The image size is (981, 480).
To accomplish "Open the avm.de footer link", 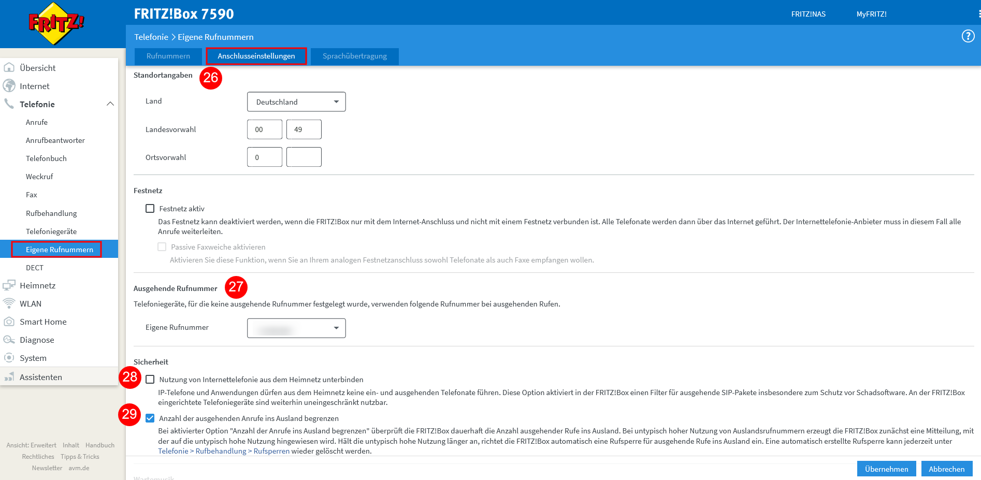I will (79, 468).
